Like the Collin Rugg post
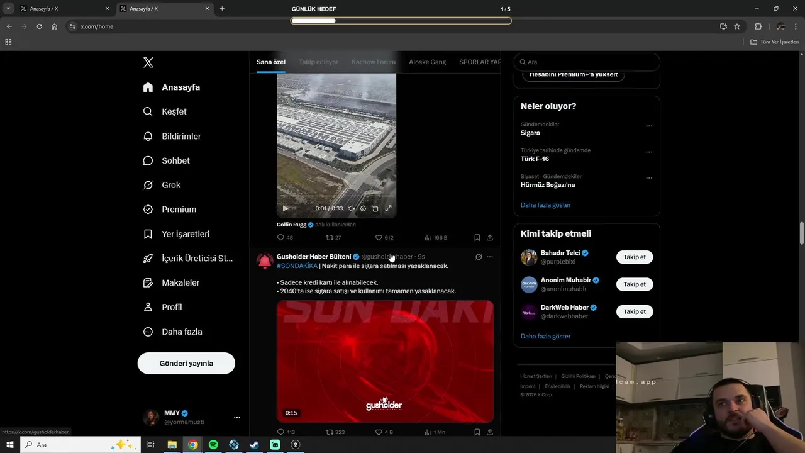The image size is (805, 453). (384, 238)
